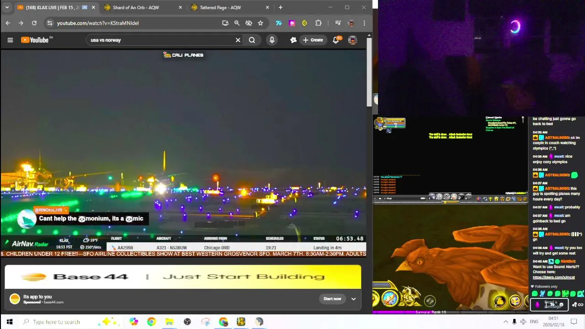Click the game's blue round skill icon

pyautogui.click(x=390, y=298)
